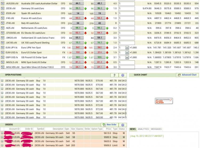Click the New Order button

coord(110,125)
